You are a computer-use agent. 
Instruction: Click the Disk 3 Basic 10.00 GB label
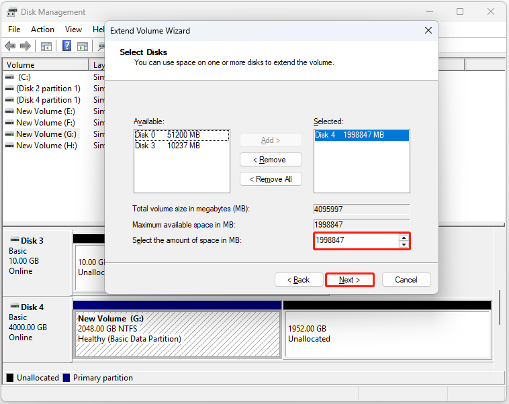[37, 263]
